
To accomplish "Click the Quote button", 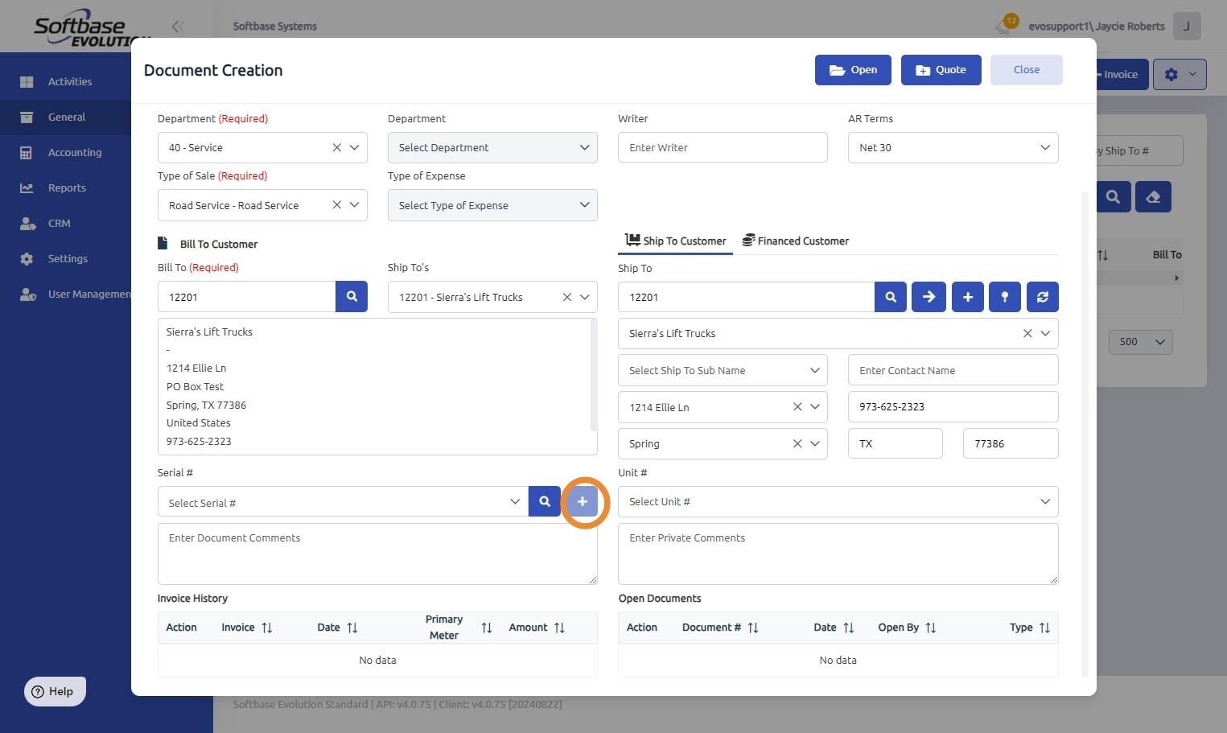I will [x=941, y=70].
